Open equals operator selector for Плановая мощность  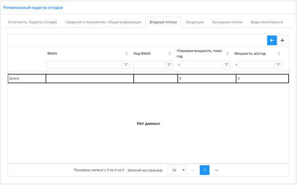[179, 65]
